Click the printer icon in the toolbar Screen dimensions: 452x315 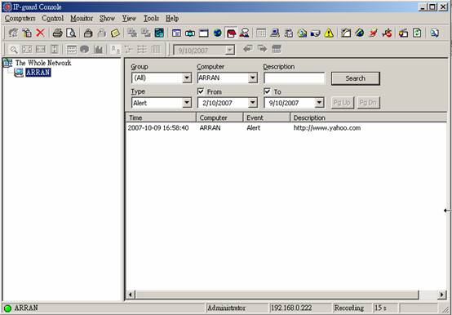pos(57,33)
